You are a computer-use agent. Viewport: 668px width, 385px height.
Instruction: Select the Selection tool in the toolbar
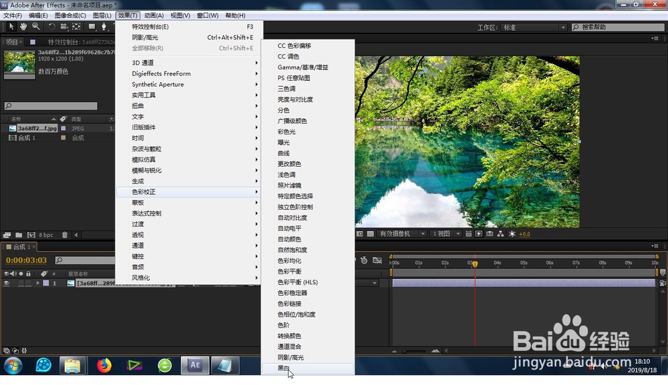click(x=11, y=27)
